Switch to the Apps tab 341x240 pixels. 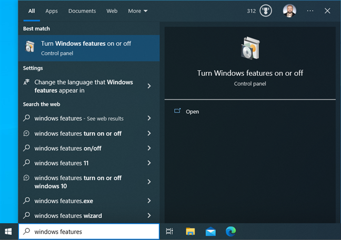(52, 11)
